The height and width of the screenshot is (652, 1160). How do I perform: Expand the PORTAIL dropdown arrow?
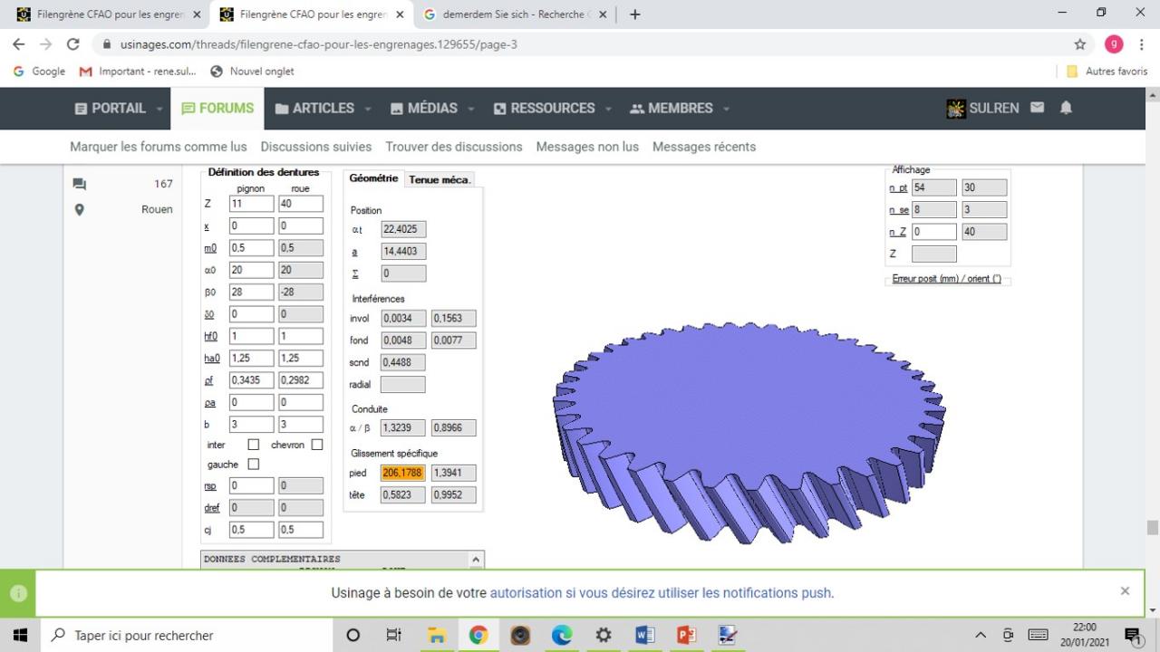point(159,109)
